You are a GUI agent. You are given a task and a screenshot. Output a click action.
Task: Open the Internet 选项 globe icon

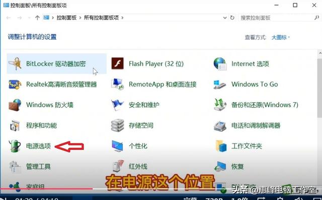point(220,64)
